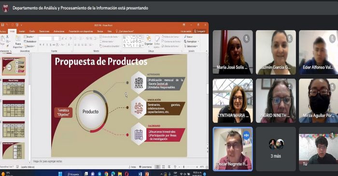Click the Organizar arrange icon
This screenshot has height=176, width=338.
[x=149, y=38]
